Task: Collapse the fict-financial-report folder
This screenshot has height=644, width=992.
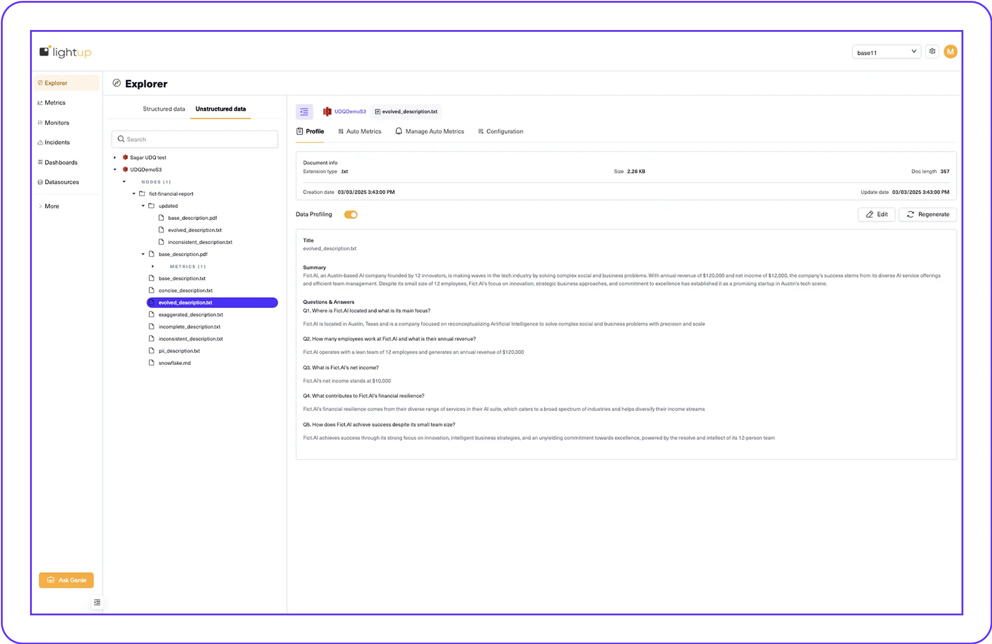Action: [133, 193]
